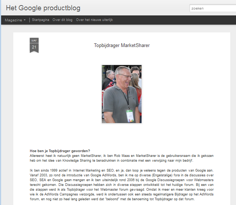Open the Over dit blog page

click(62, 20)
